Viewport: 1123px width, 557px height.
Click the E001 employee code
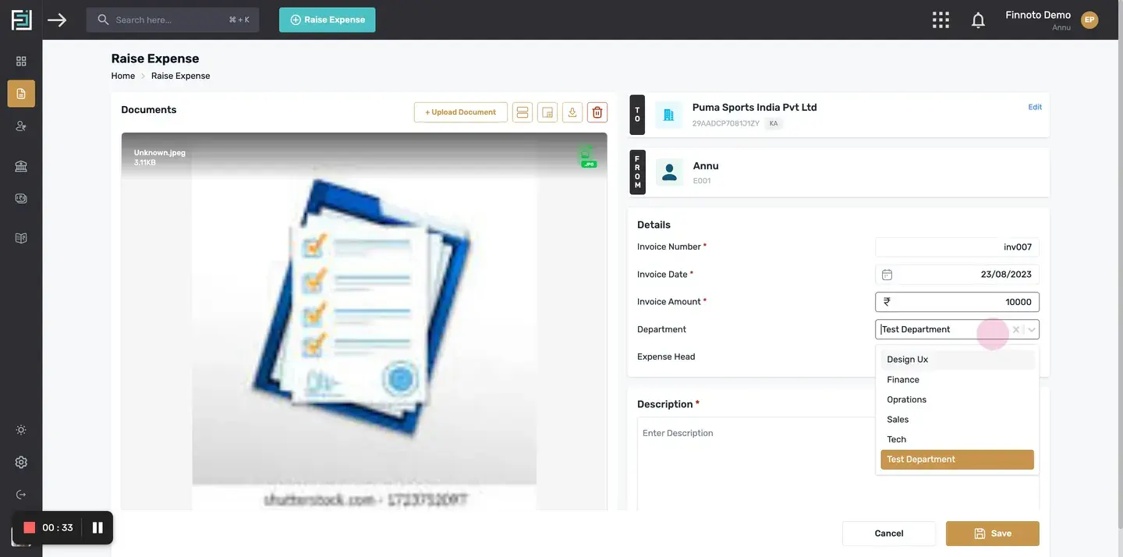[x=702, y=181]
